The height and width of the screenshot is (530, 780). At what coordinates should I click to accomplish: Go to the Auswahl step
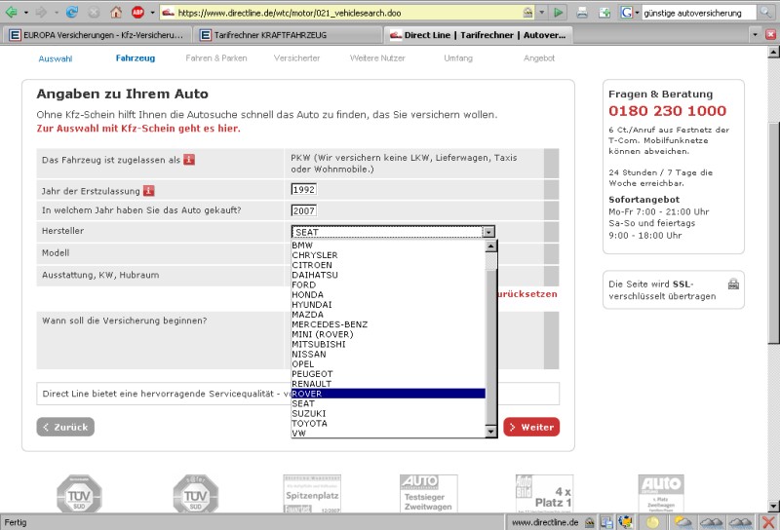click(x=56, y=58)
